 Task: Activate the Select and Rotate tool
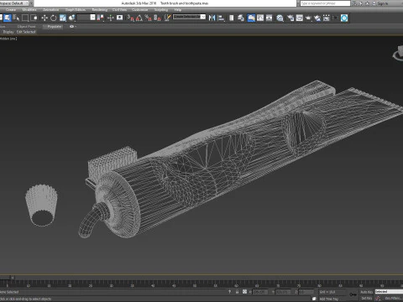[x=54, y=18]
